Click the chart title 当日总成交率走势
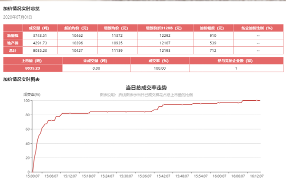Image resolution: width=286 pixels, height=180 pixels. pos(146,88)
